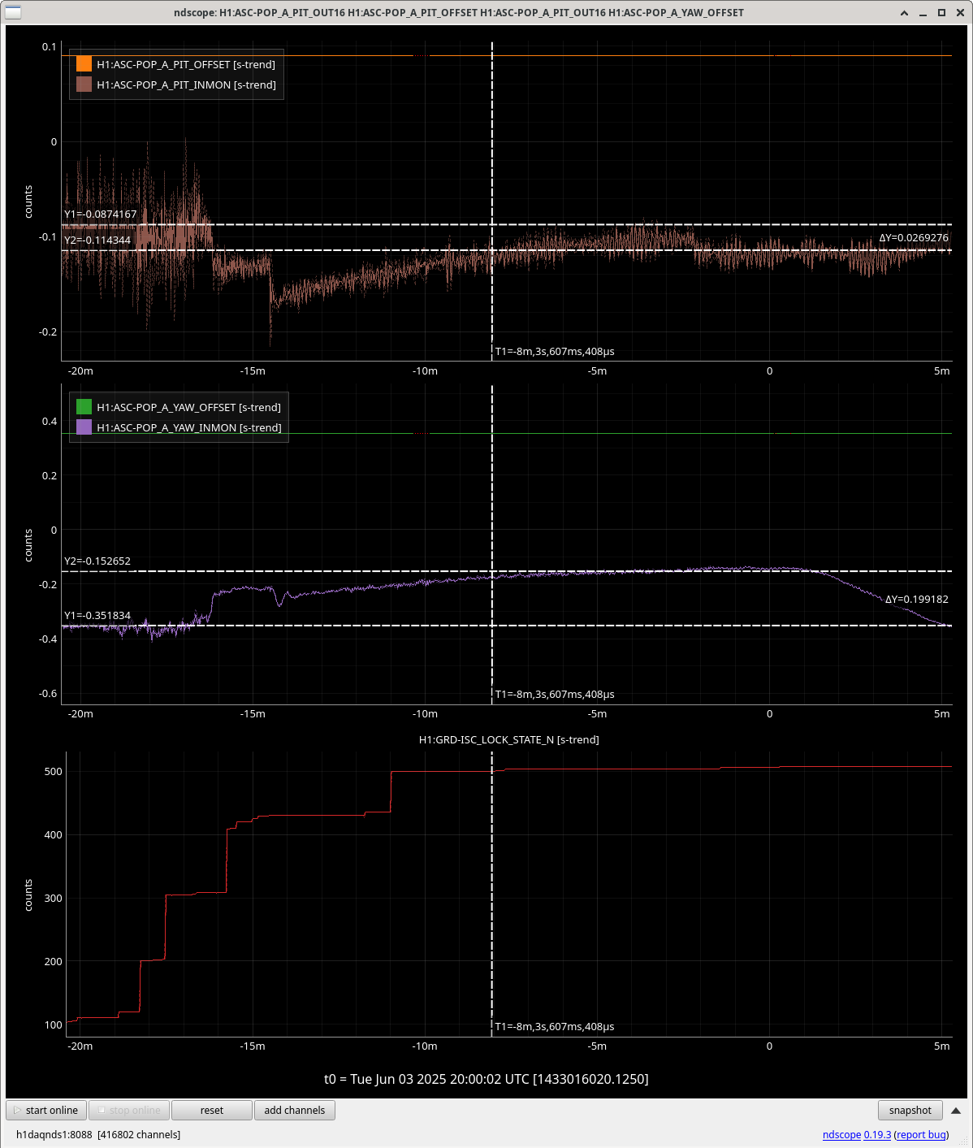973x1148 pixels.
Task: Click the counts axis label of the PIT plot
Action: pos(28,201)
